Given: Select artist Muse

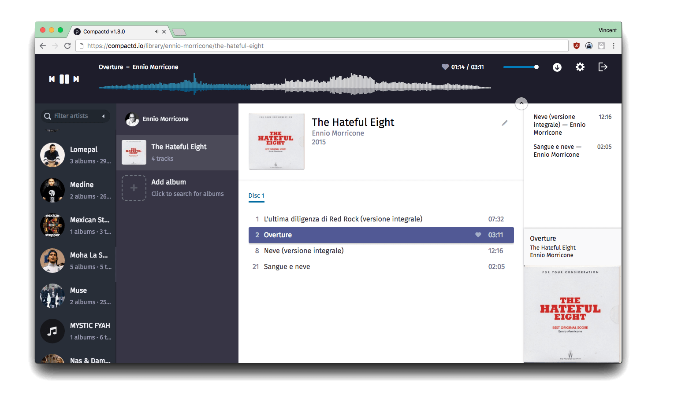Looking at the screenshot, I should tap(76, 296).
